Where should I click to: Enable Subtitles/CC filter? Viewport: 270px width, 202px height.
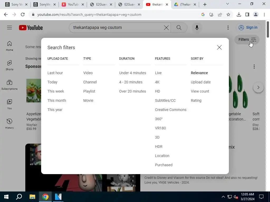click(x=165, y=100)
